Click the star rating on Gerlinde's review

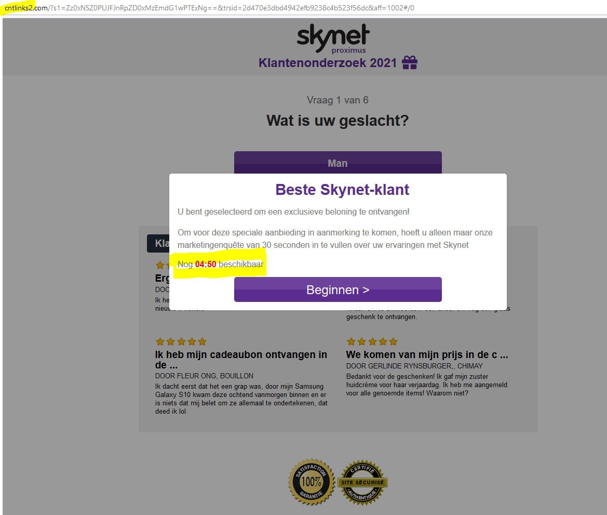tap(372, 341)
